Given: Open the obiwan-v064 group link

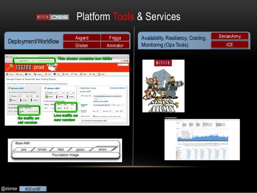Looking at the screenshot, I should (53, 88).
